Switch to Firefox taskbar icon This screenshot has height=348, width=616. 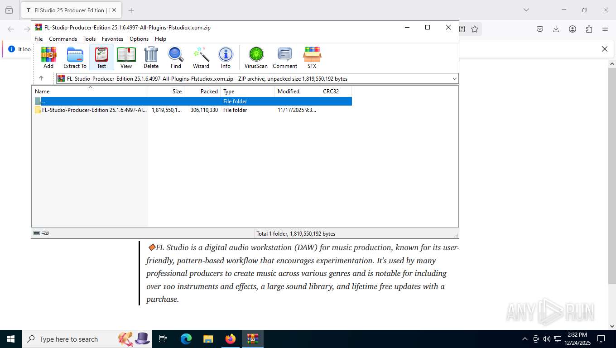(231, 339)
